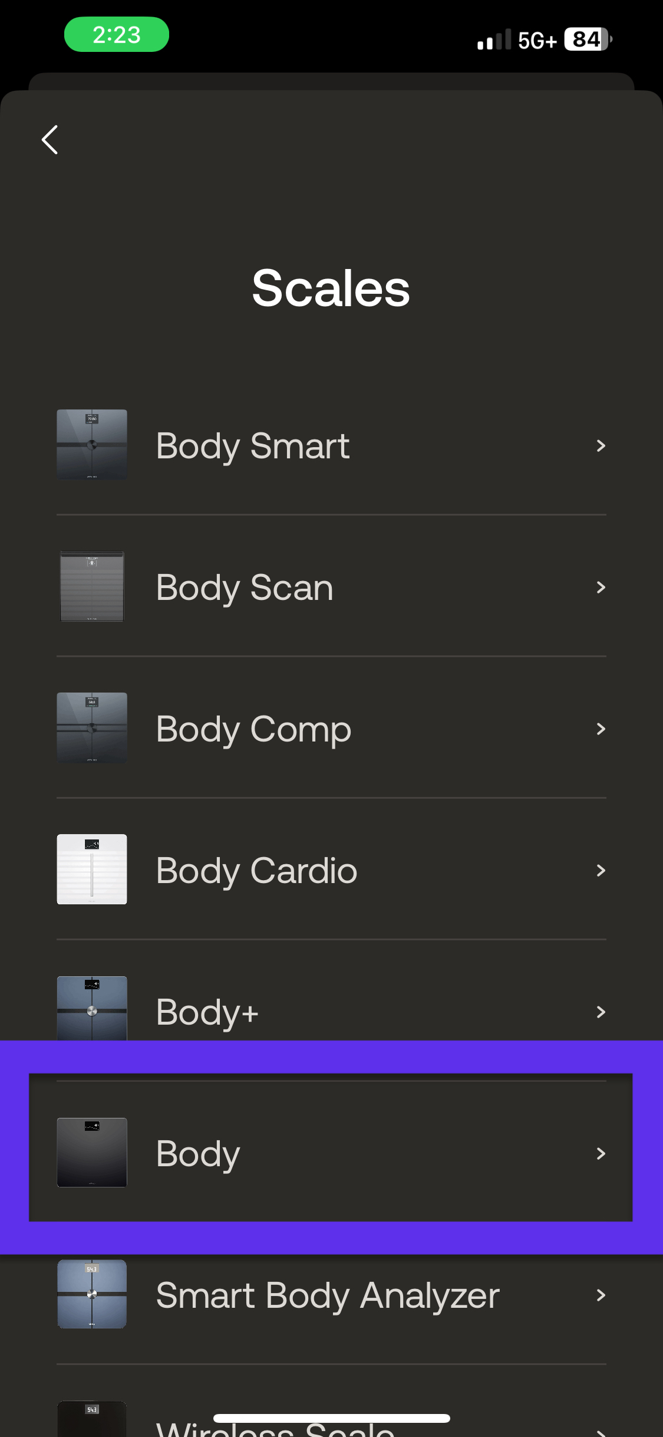Select the Body+ scale thumbnail

click(92, 1009)
